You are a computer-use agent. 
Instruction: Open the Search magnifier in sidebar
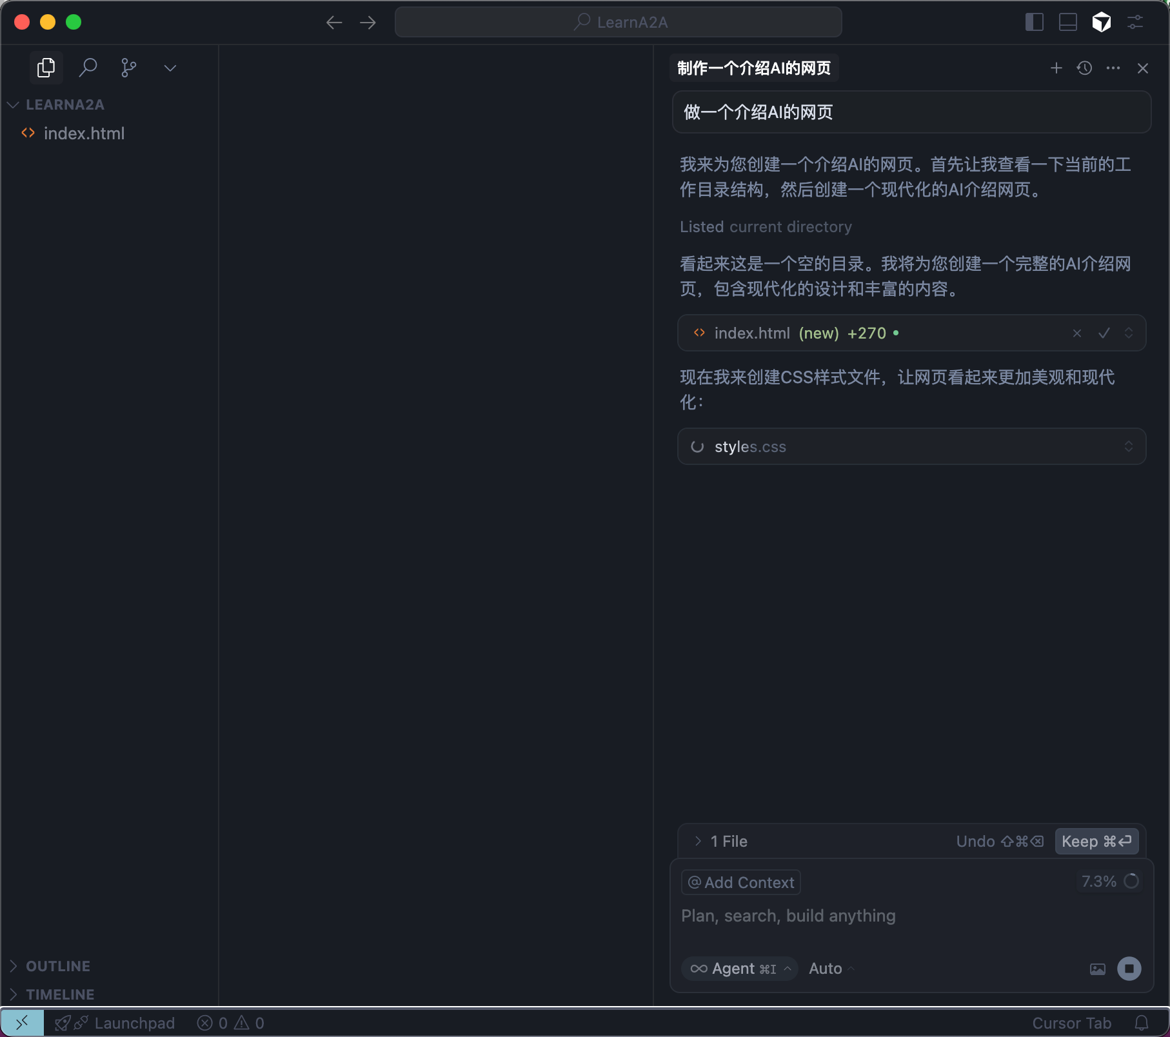click(88, 68)
